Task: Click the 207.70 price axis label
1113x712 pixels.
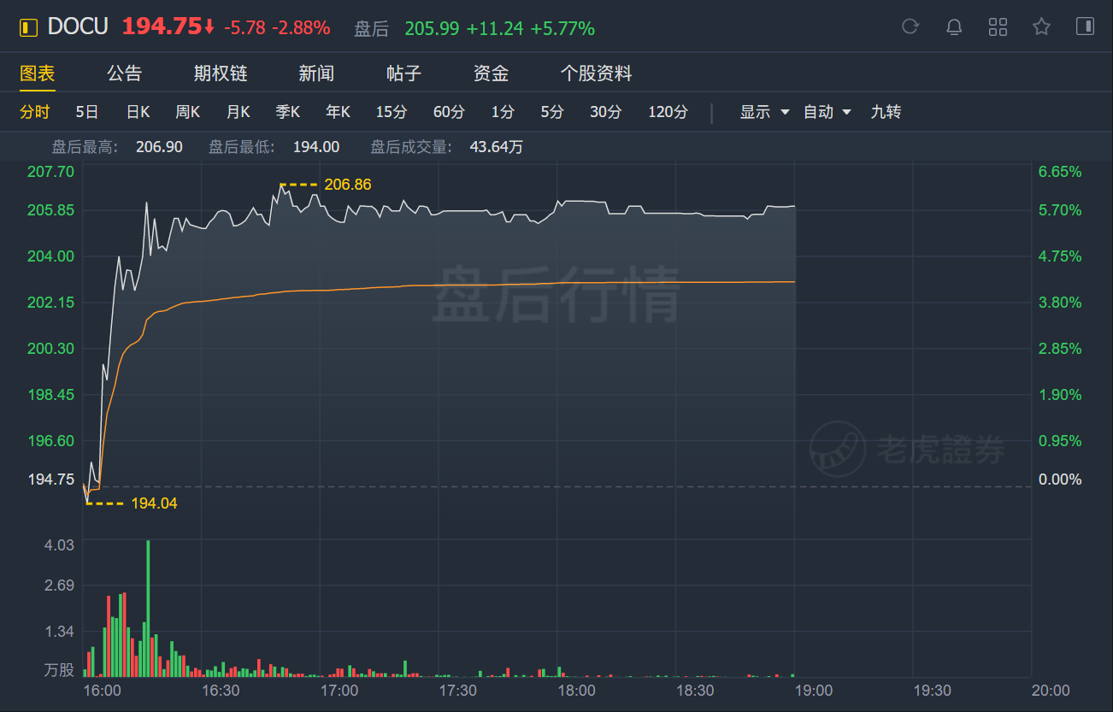Action: click(51, 171)
